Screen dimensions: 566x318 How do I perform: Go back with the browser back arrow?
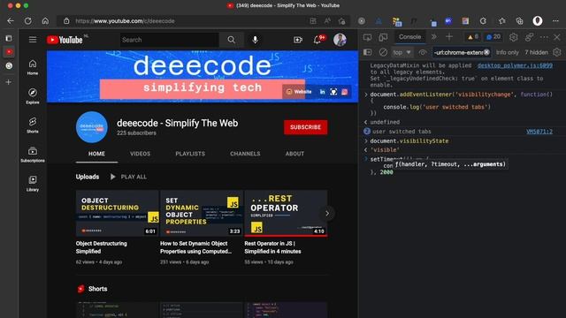click(11, 21)
